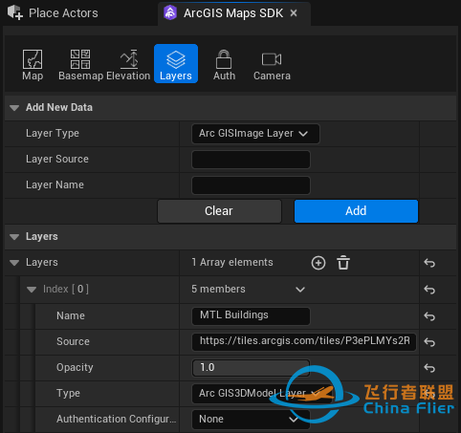Collapse the Add New Data section
461x433 pixels.
pos(14,108)
